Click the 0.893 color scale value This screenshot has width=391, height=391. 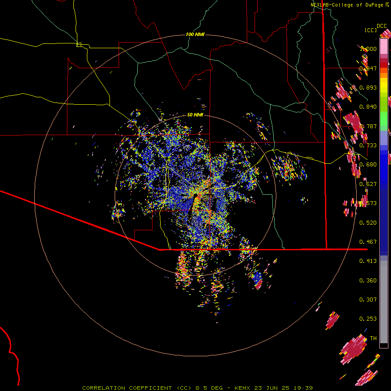pyautogui.click(x=368, y=87)
